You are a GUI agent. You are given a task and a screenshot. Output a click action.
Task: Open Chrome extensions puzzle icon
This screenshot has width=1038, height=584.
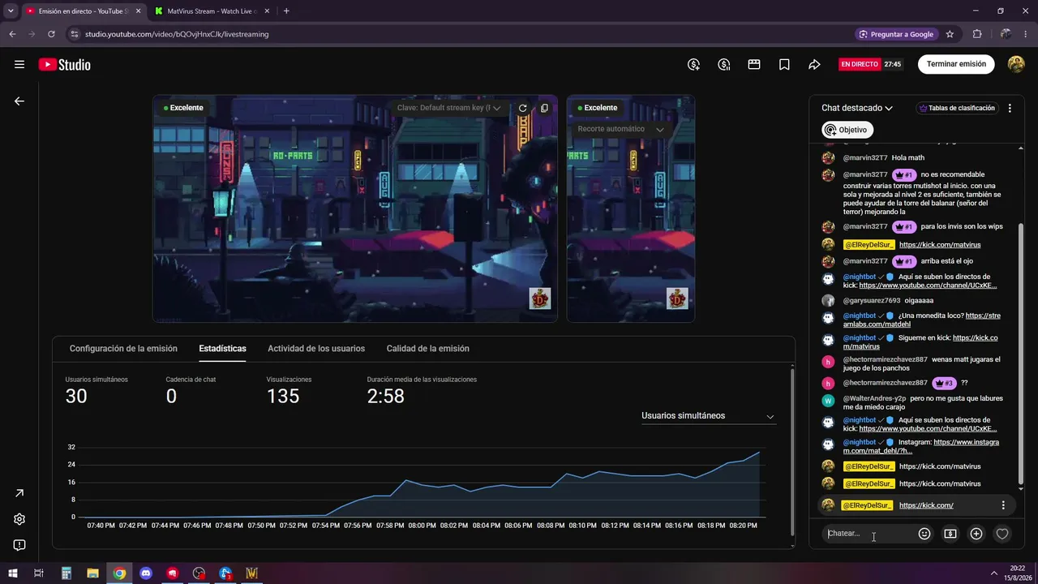point(977,34)
